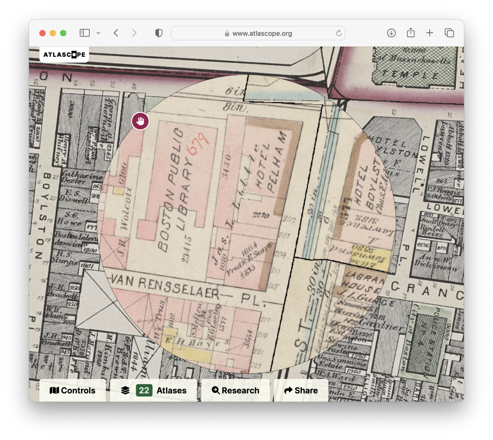Show the tab overview
Image resolution: width=493 pixels, height=440 pixels.
coord(449,33)
